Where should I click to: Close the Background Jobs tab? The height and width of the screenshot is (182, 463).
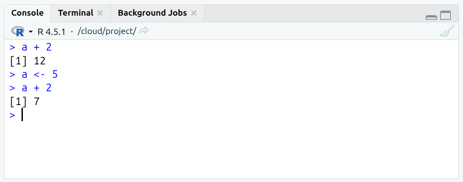194,13
